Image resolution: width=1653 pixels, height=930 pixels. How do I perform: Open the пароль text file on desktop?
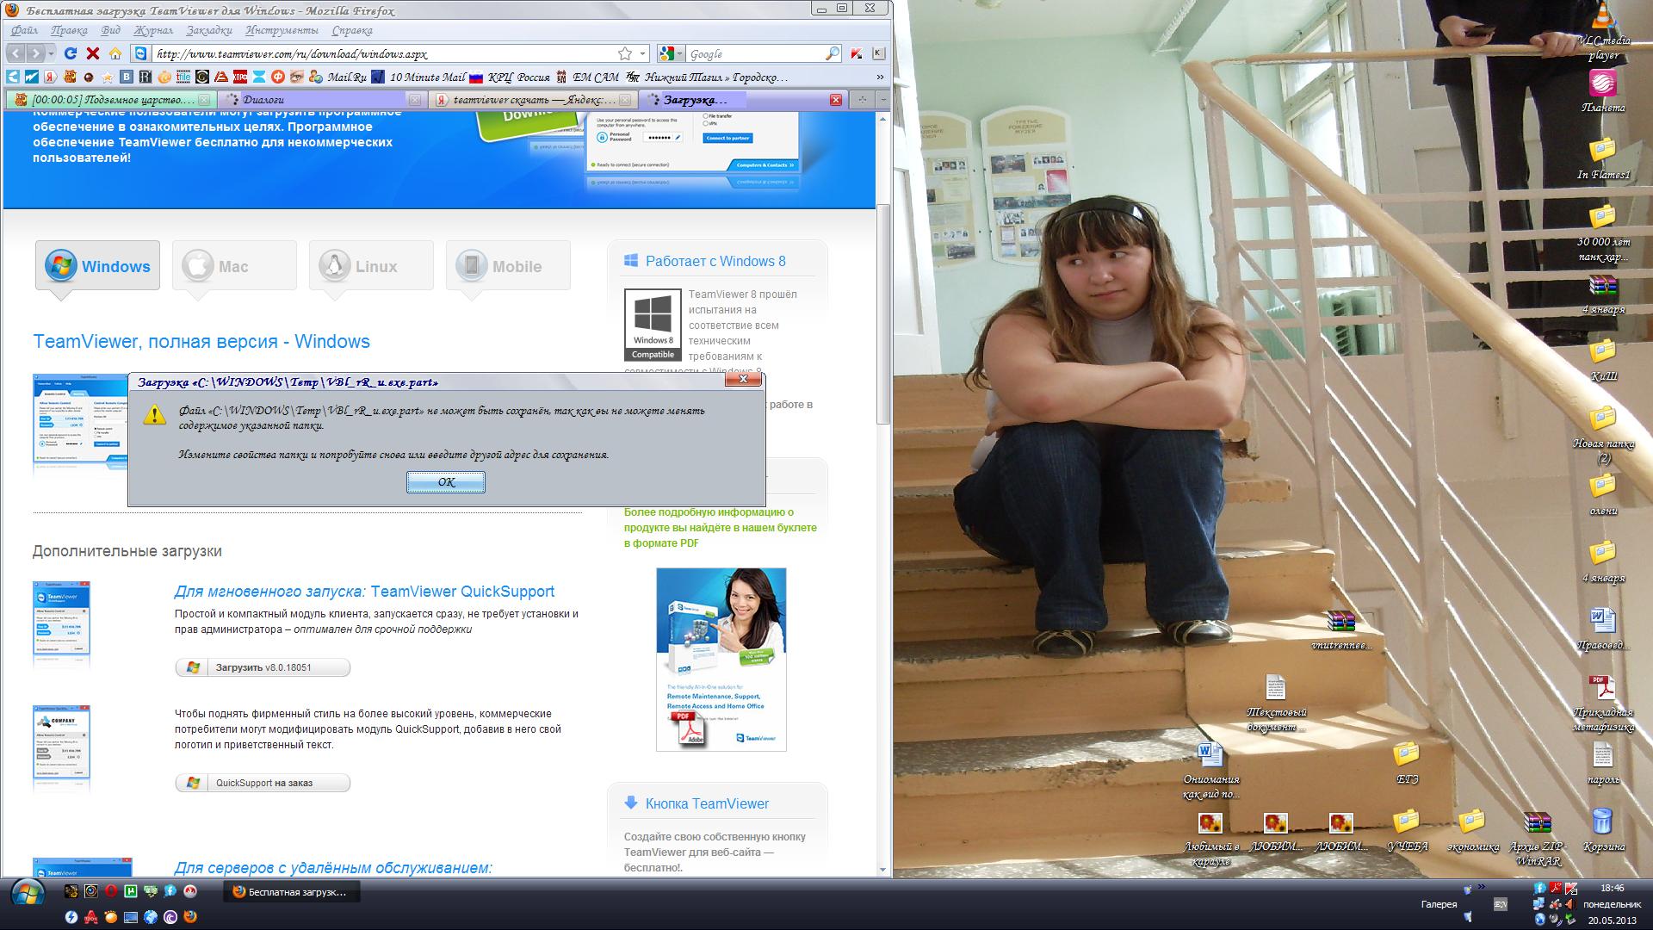(x=1602, y=763)
